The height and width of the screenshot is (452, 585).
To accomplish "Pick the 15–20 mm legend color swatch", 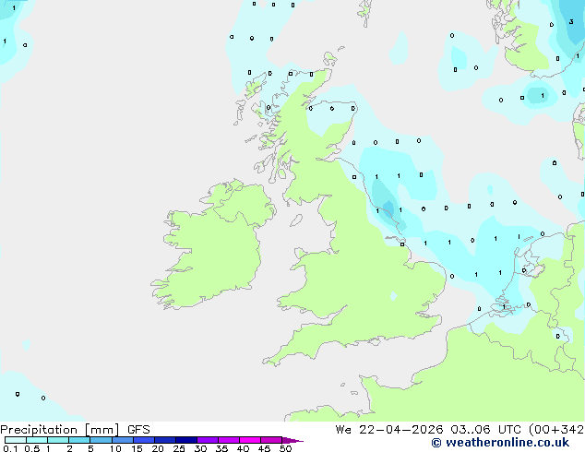I will click(143, 440).
